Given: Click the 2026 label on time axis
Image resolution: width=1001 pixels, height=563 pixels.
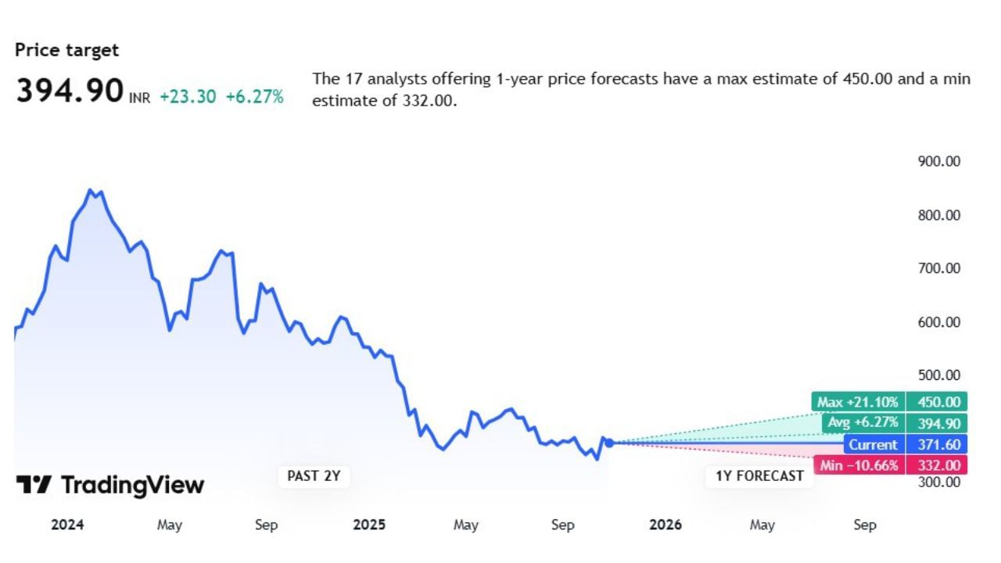Looking at the screenshot, I should click(665, 525).
